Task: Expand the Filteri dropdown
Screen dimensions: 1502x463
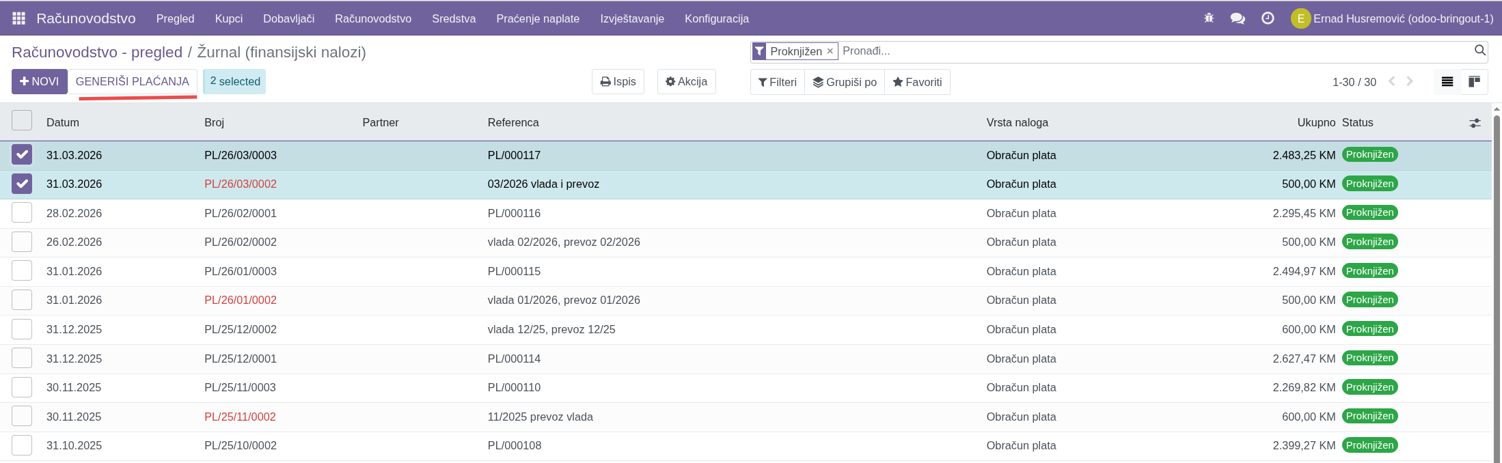Action: pos(778,82)
